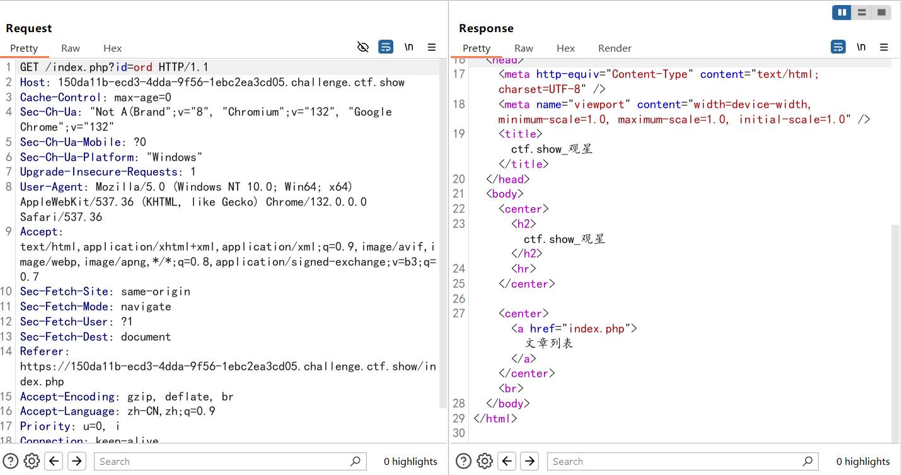Open Request search settings gear

pos(32,461)
